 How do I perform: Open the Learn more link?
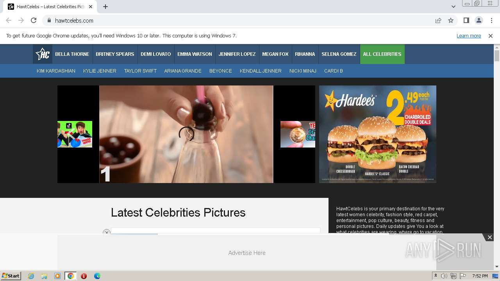(x=469, y=36)
